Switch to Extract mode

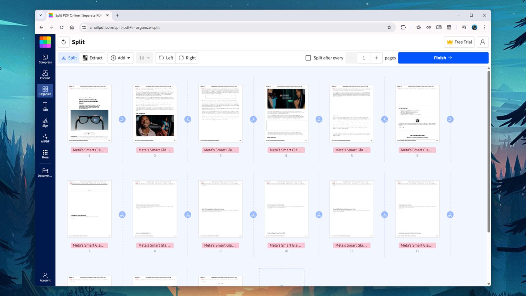click(x=92, y=58)
